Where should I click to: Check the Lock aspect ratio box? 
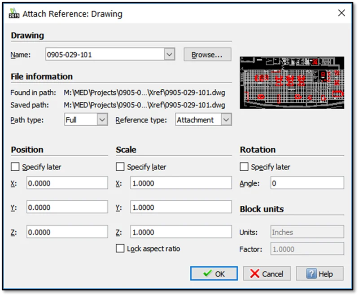pyautogui.click(x=120, y=248)
